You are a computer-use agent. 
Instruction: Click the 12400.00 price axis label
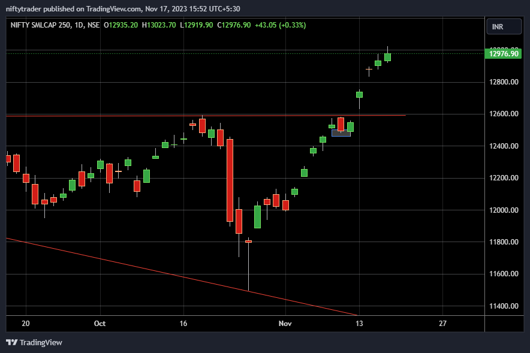(504, 146)
